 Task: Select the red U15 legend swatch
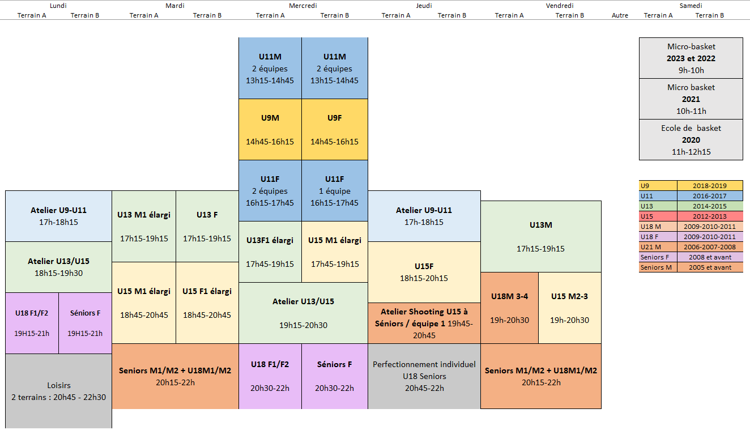(x=658, y=216)
